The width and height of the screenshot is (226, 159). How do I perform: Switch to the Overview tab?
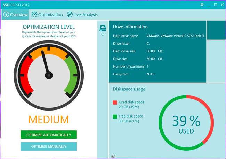(x=15, y=15)
